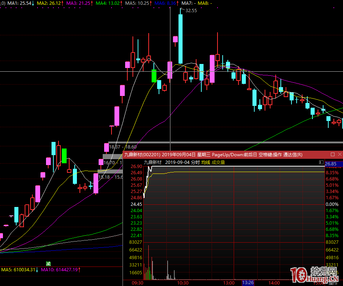
Task: Click the 26.90 price axis label
Action: [136, 167]
